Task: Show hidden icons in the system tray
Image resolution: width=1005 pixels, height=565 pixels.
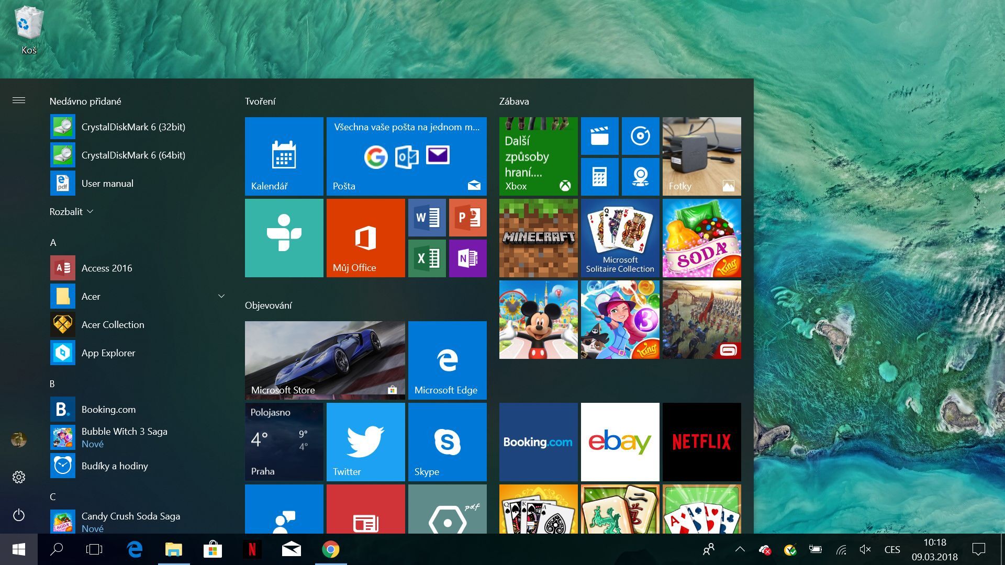Action: 740,550
